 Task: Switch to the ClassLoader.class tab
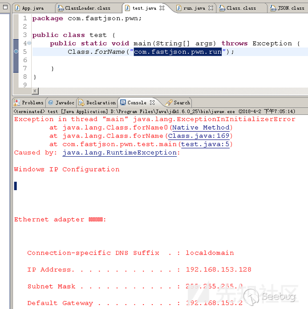tap(88, 8)
